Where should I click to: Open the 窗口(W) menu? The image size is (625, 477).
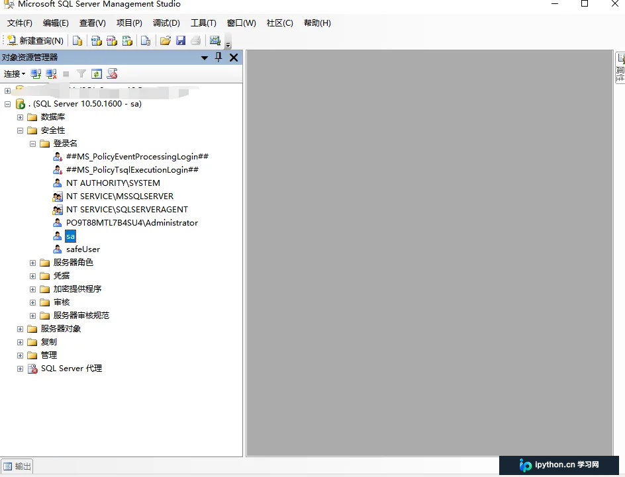242,23
